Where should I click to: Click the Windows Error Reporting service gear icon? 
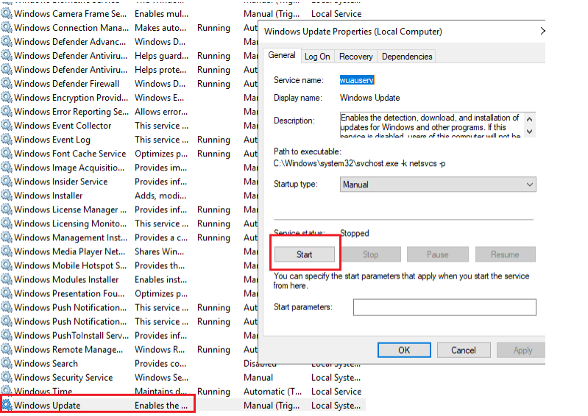tap(7, 111)
